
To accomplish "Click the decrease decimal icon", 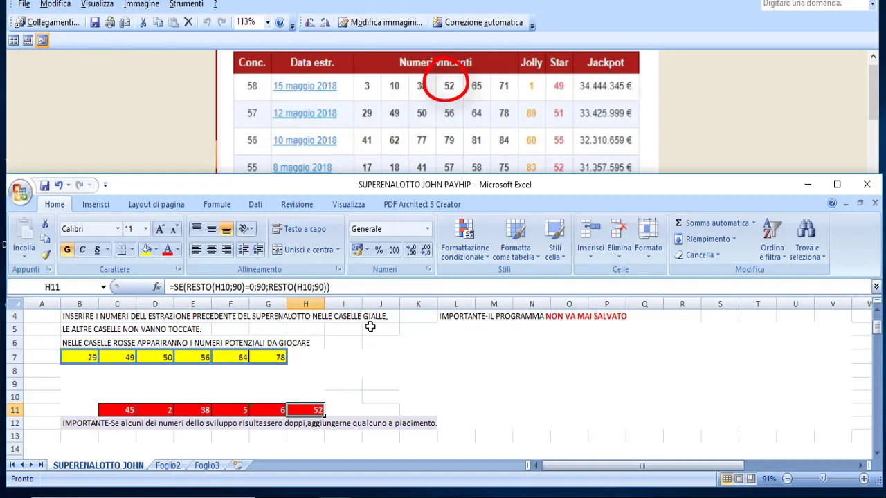I will pos(424,250).
